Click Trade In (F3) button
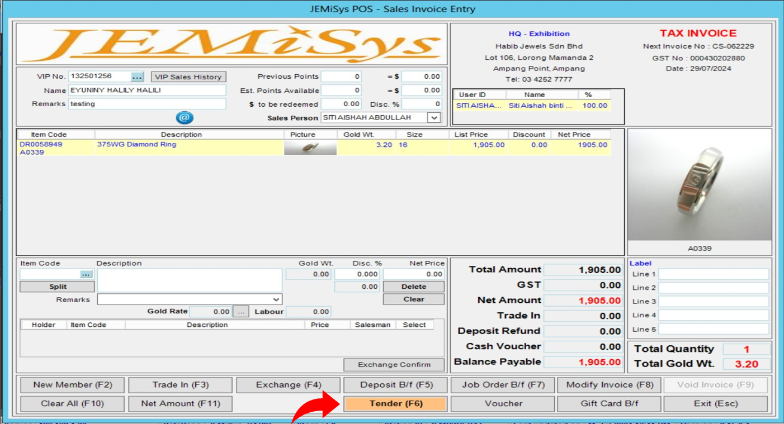Screen dimensions: 784x424 pos(180,385)
